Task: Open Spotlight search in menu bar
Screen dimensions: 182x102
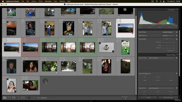Action: (x=161, y=1)
